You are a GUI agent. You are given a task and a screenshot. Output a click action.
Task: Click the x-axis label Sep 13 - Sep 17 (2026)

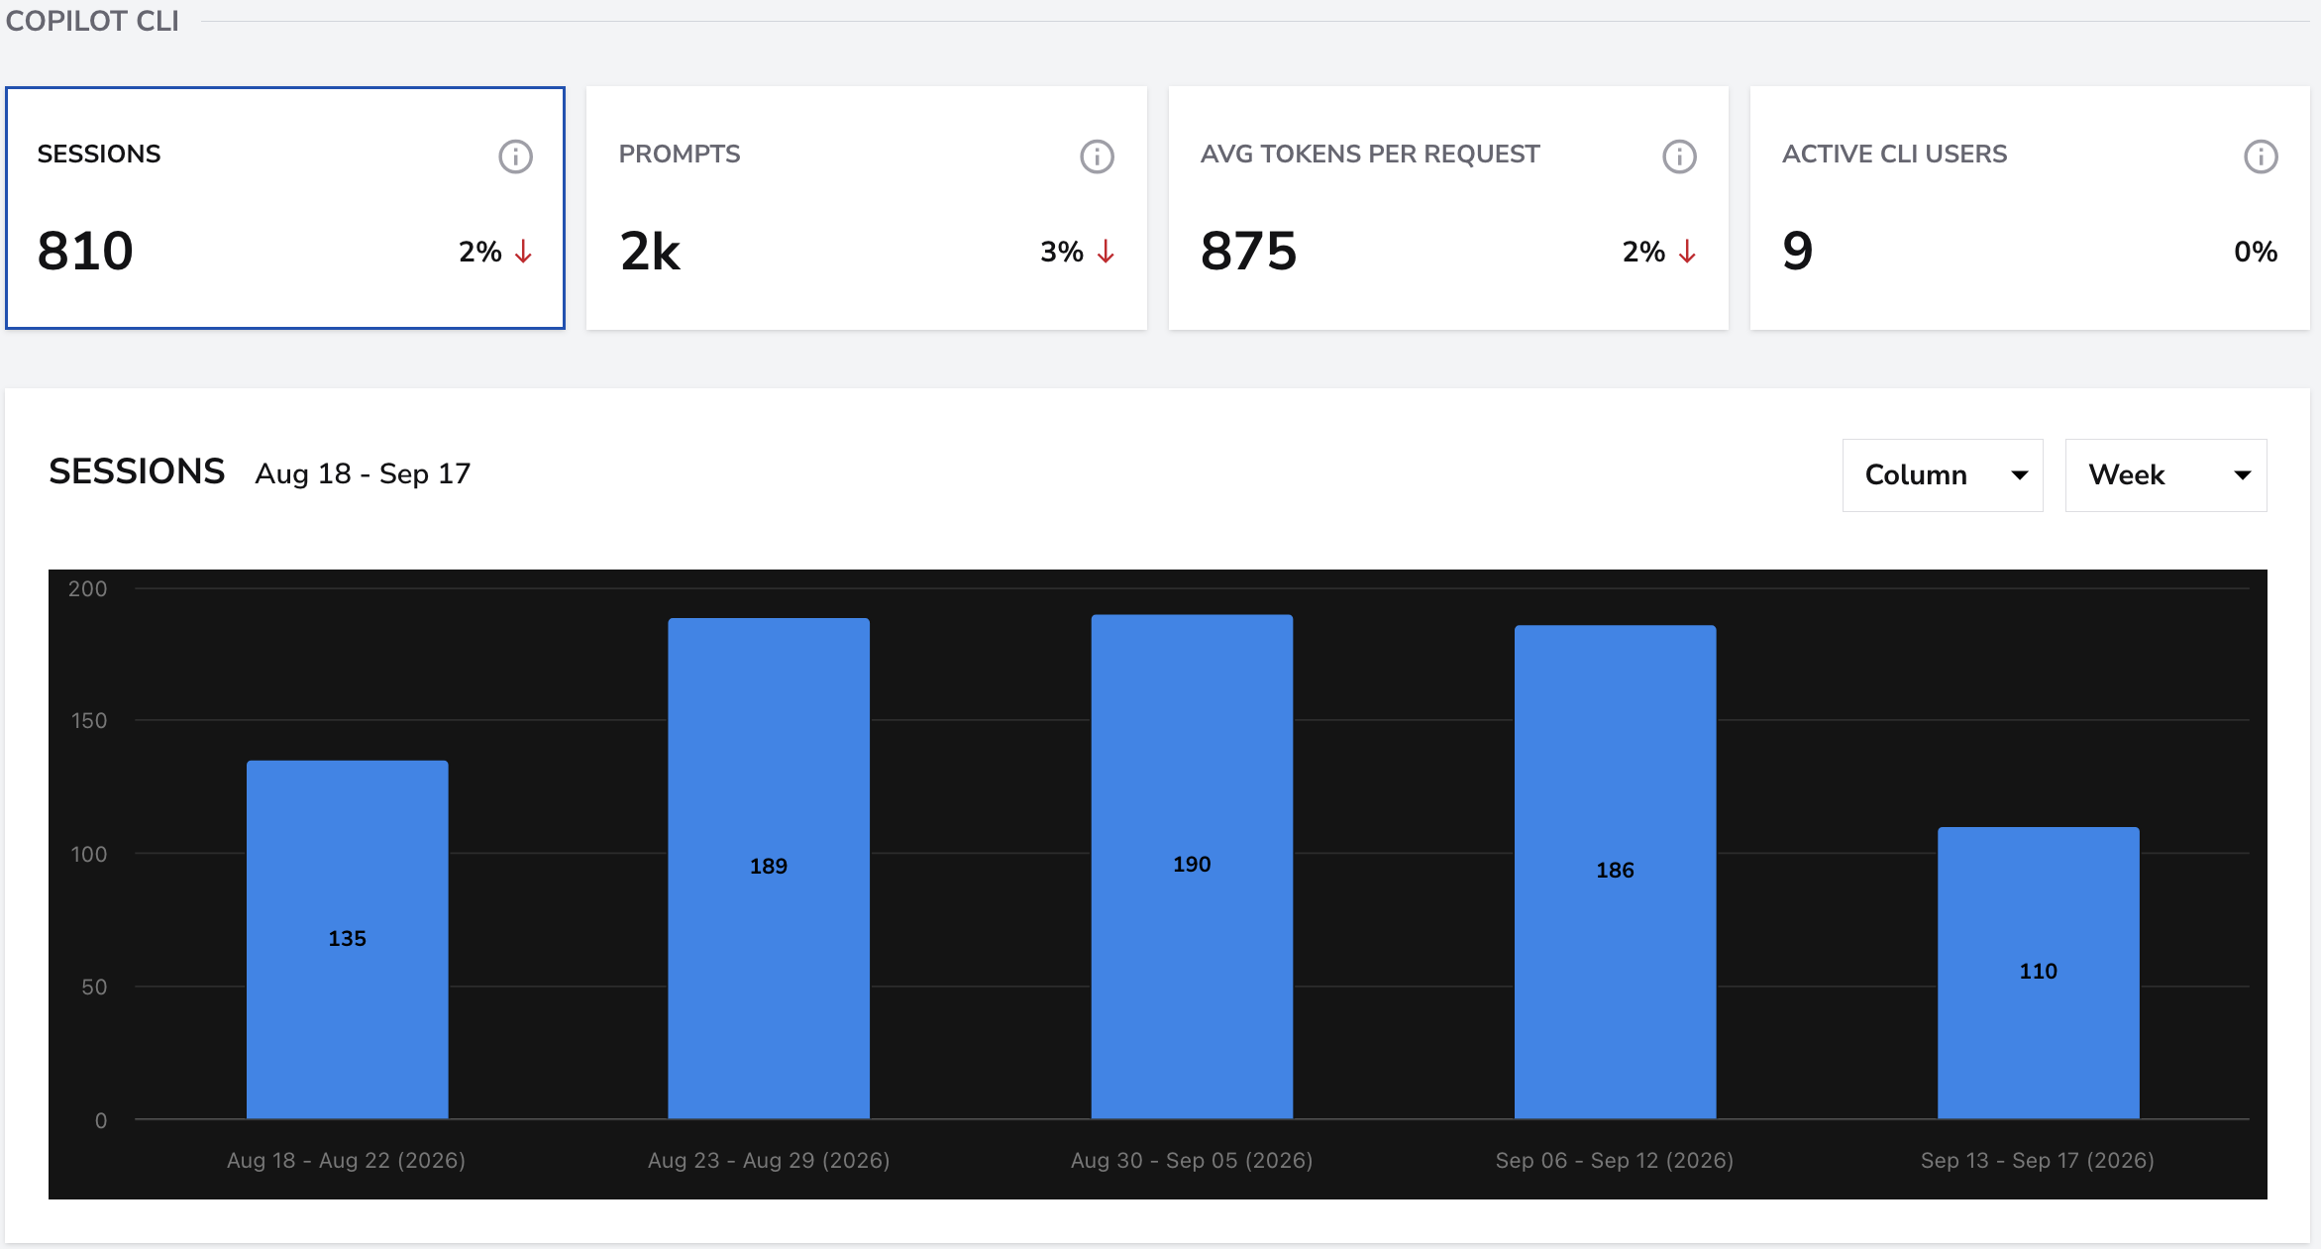[2038, 1160]
